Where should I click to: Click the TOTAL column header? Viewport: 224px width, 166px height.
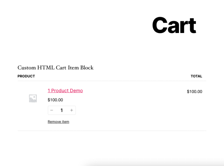(x=197, y=76)
